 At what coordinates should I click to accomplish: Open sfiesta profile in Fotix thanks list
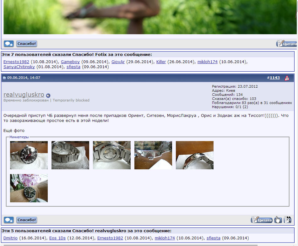(73, 67)
